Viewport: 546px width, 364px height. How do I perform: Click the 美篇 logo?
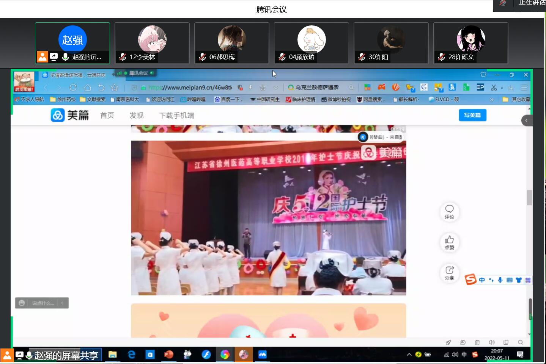coord(70,115)
